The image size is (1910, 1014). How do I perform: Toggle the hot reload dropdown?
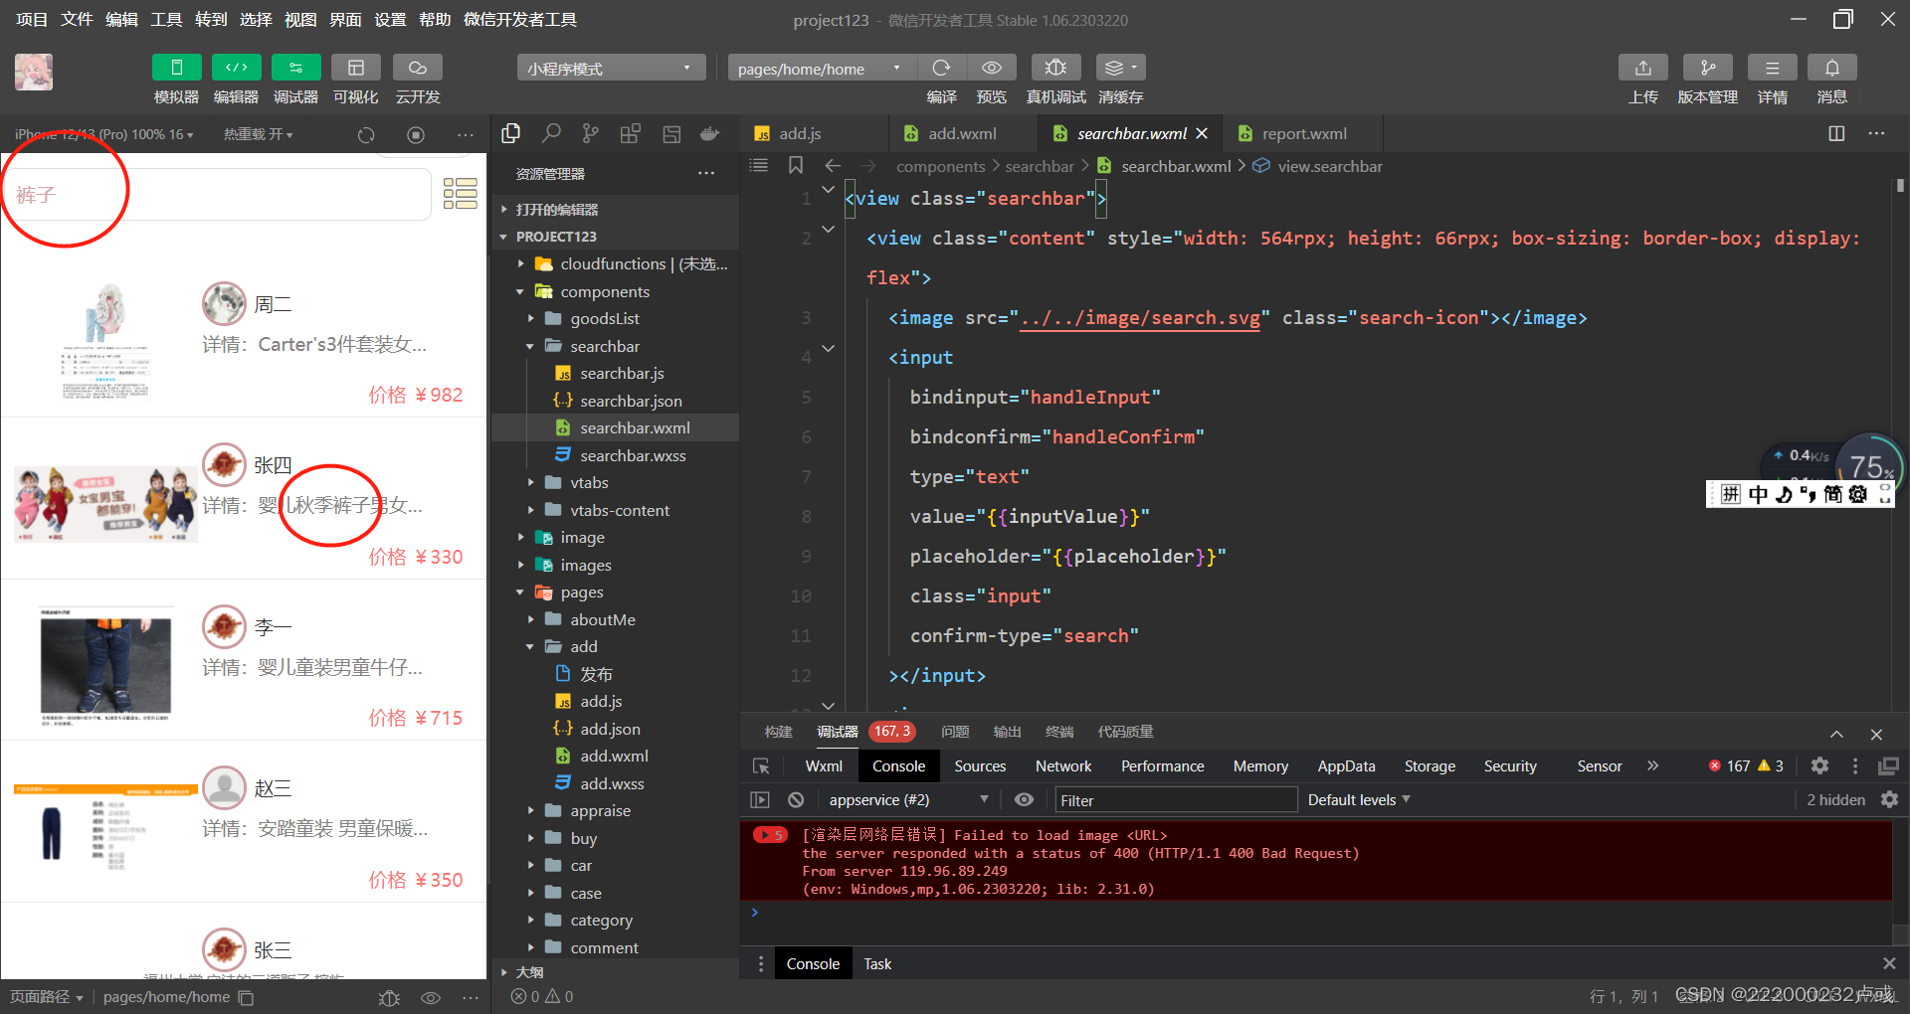[x=258, y=134]
